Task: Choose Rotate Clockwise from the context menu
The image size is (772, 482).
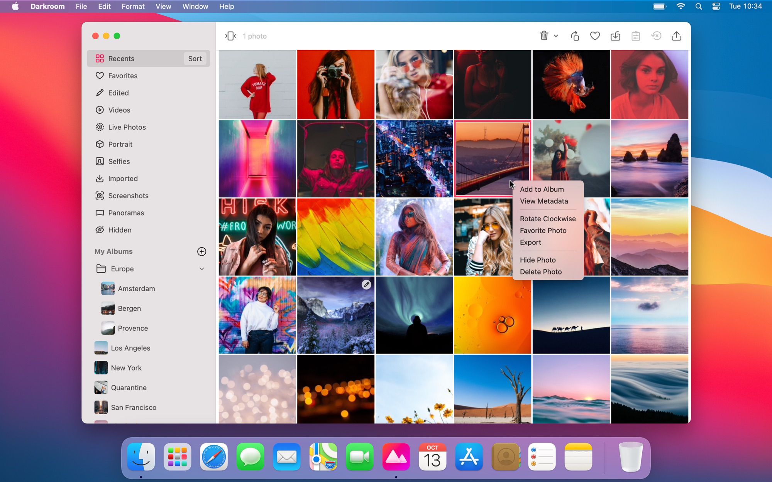Action: (548, 219)
